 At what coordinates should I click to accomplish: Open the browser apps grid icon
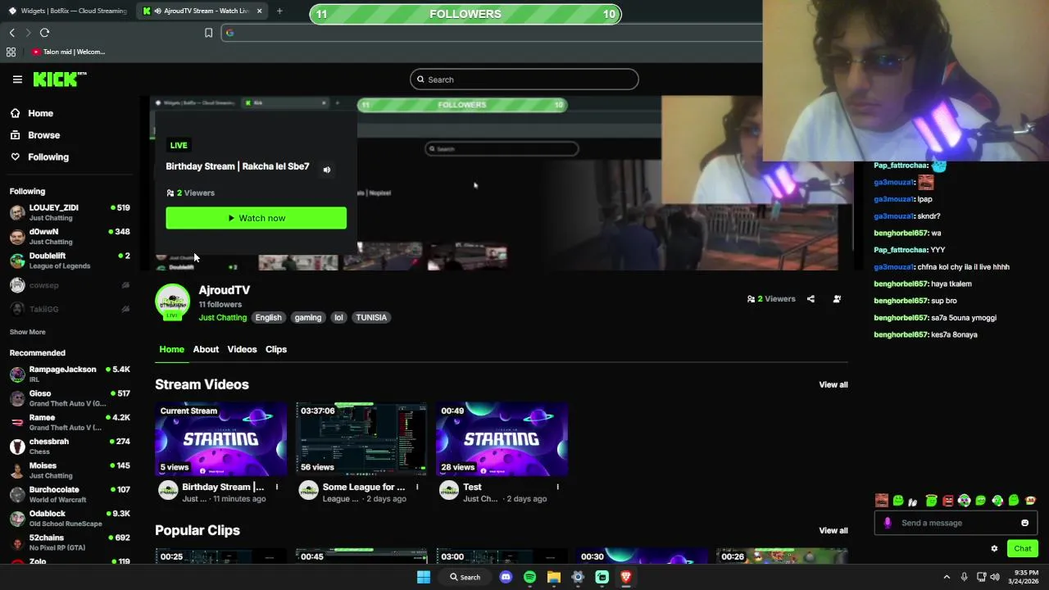pyautogui.click(x=11, y=52)
